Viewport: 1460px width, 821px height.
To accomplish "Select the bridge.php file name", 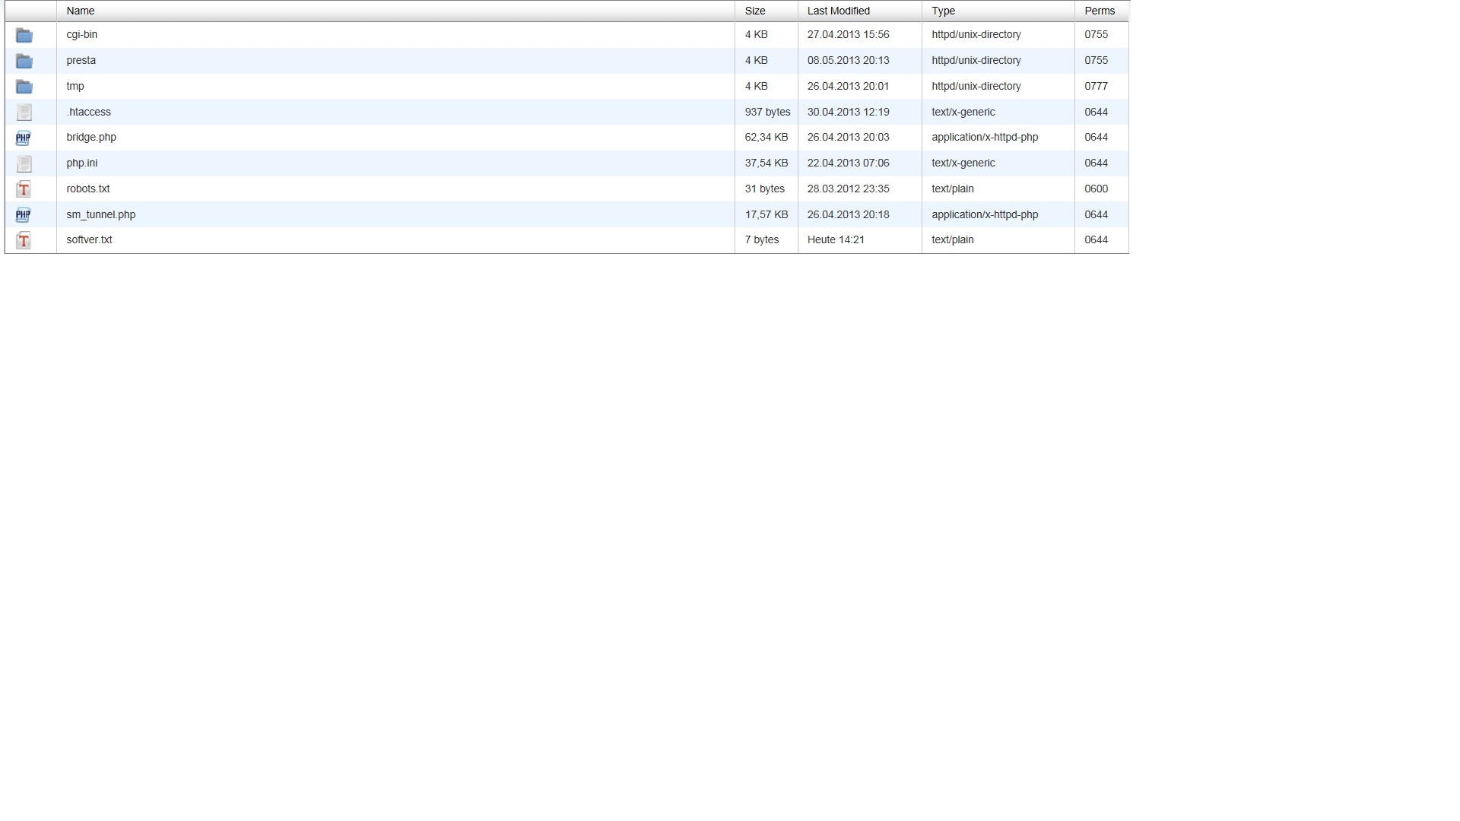I will (91, 137).
